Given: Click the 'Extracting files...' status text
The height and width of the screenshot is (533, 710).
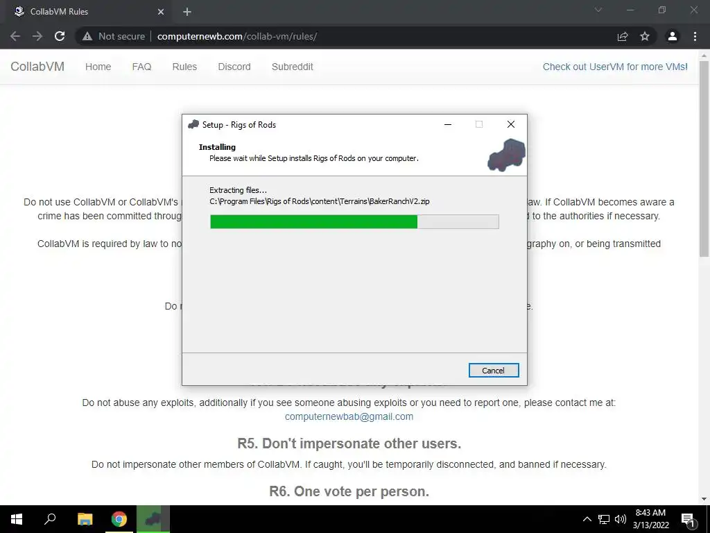Looking at the screenshot, I should tap(239, 190).
